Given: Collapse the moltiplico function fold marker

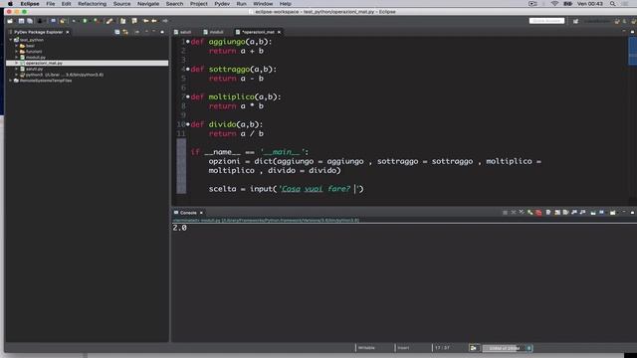Looking at the screenshot, I should click(188, 96).
